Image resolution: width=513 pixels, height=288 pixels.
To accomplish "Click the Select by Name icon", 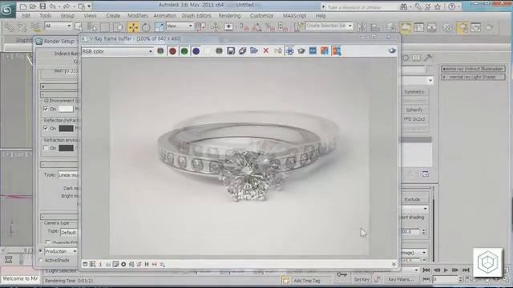I will click(x=92, y=27).
